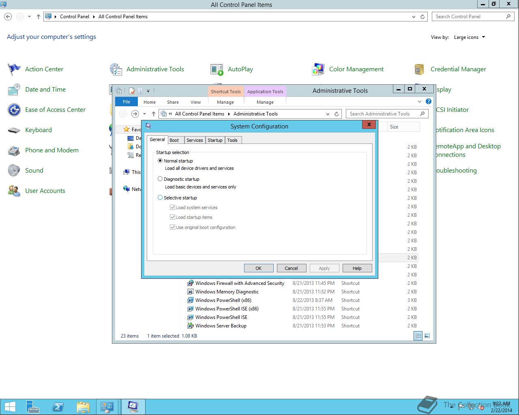Open the View by Large icons dropdown

[469, 37]
